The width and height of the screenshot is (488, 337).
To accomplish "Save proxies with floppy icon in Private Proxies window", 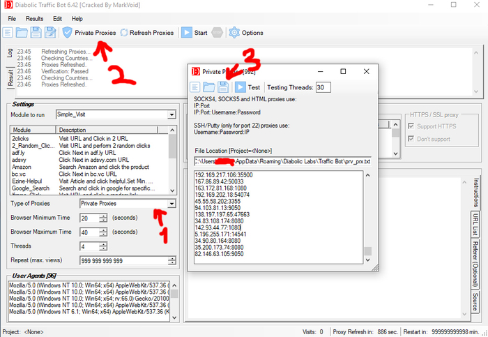I will pos(223,87).
